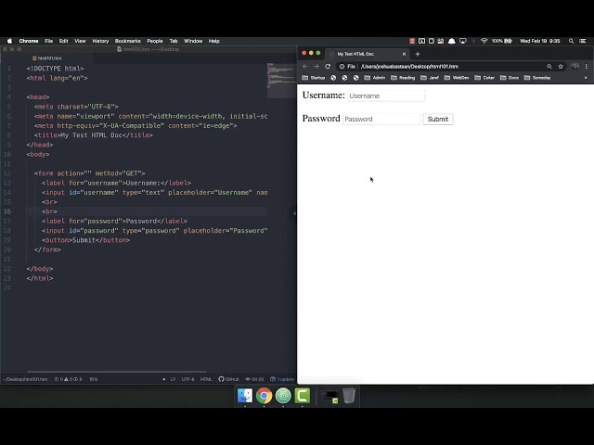Open the Help menu

point(214,41)
